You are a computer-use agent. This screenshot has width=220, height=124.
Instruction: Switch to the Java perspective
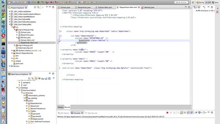[215, 2]
